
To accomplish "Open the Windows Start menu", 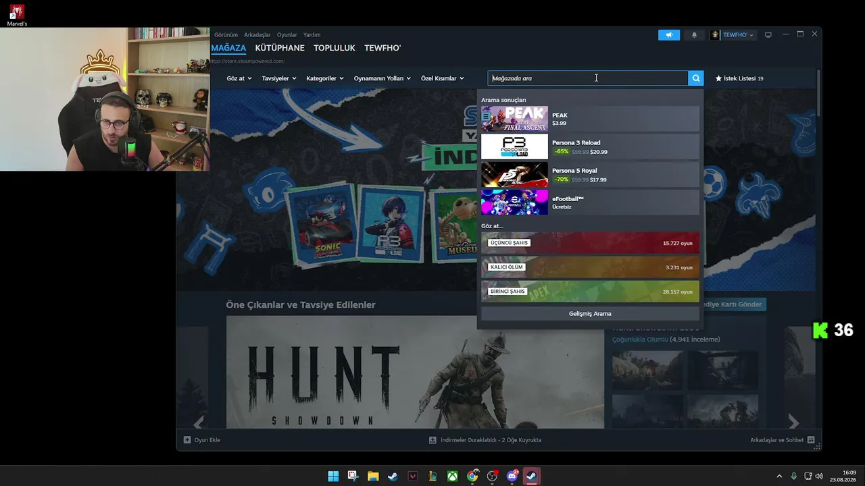I will [333, 477].
